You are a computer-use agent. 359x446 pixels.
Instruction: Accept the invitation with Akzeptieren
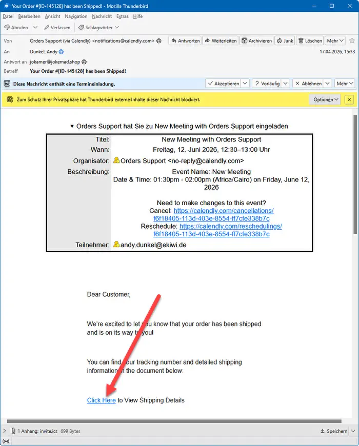pos(223,84)
